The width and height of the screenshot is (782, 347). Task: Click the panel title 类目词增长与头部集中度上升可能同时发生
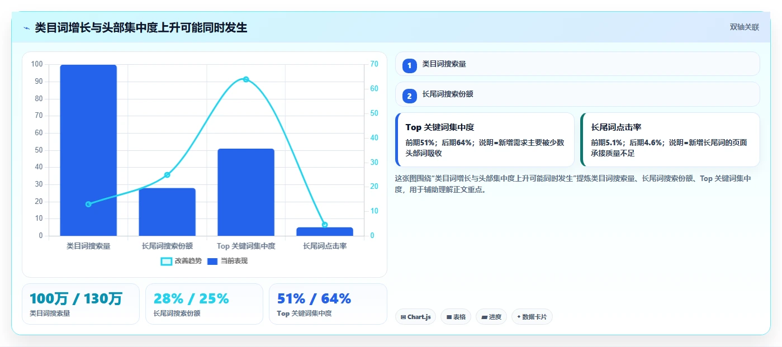click(x=141, y=28)
